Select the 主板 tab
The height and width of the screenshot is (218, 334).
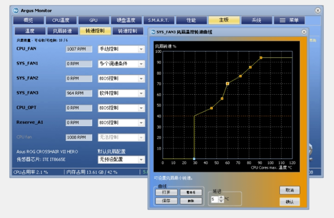tap(224, 20)
